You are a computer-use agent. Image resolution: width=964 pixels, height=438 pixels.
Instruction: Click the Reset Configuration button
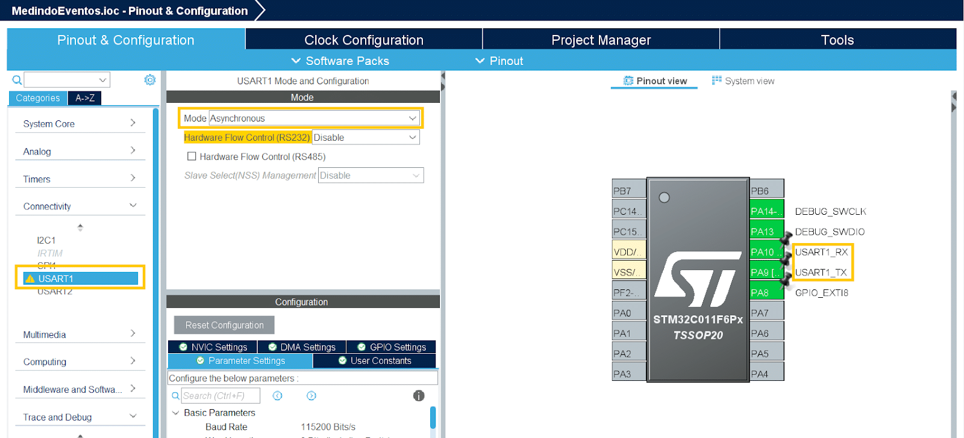(x=224, y=325)
